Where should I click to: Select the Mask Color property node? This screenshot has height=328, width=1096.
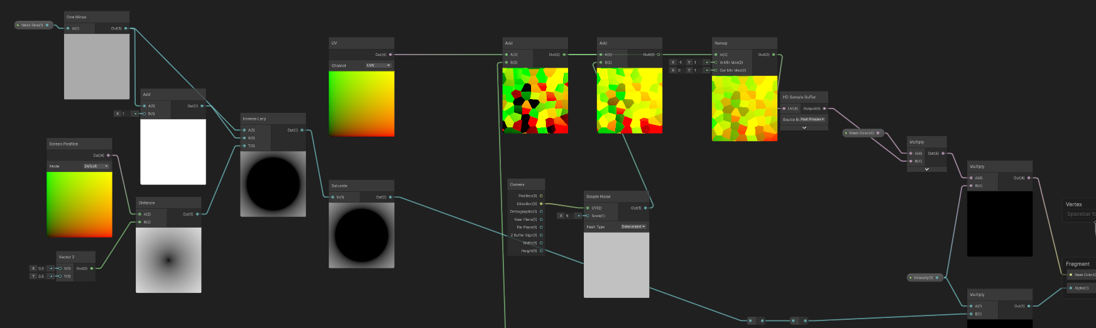863,133
